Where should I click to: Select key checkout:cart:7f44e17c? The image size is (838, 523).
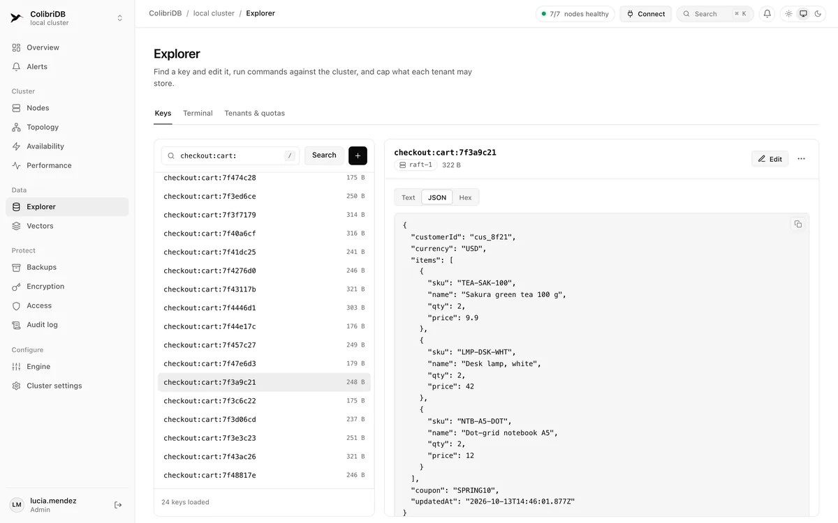click(264, 326)
